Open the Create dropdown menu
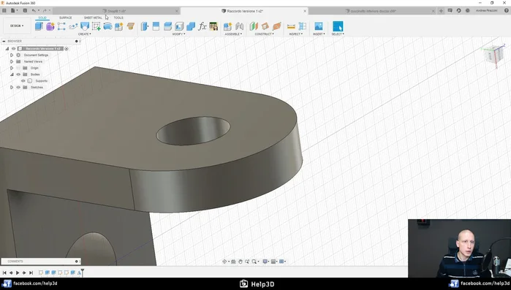This screenshot has height=290, width=511. [84, 34]
